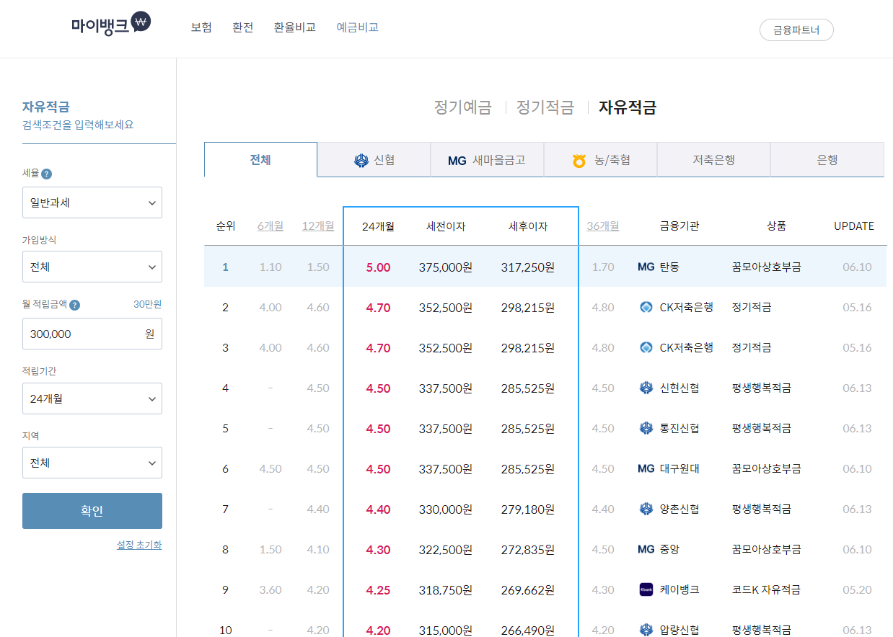Image resolution: width=893 pixels, height=637 pixels.
Task: Select the 자유적금 section heading
Action: 628,108
